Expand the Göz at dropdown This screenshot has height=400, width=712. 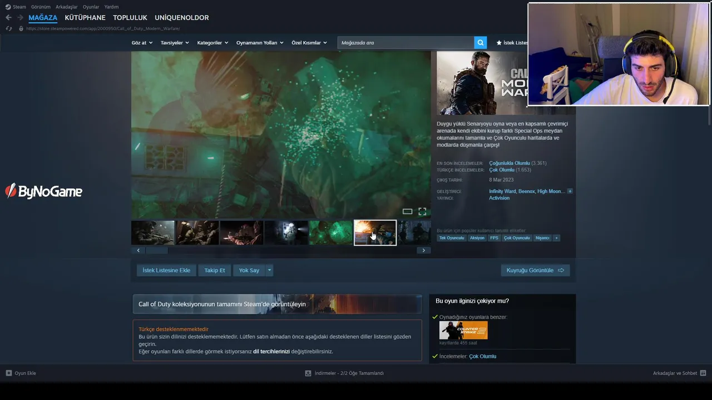click(x=142, y=43)
